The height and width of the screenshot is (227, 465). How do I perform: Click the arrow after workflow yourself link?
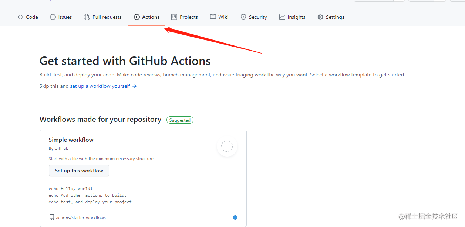click(x=135, y=86)
